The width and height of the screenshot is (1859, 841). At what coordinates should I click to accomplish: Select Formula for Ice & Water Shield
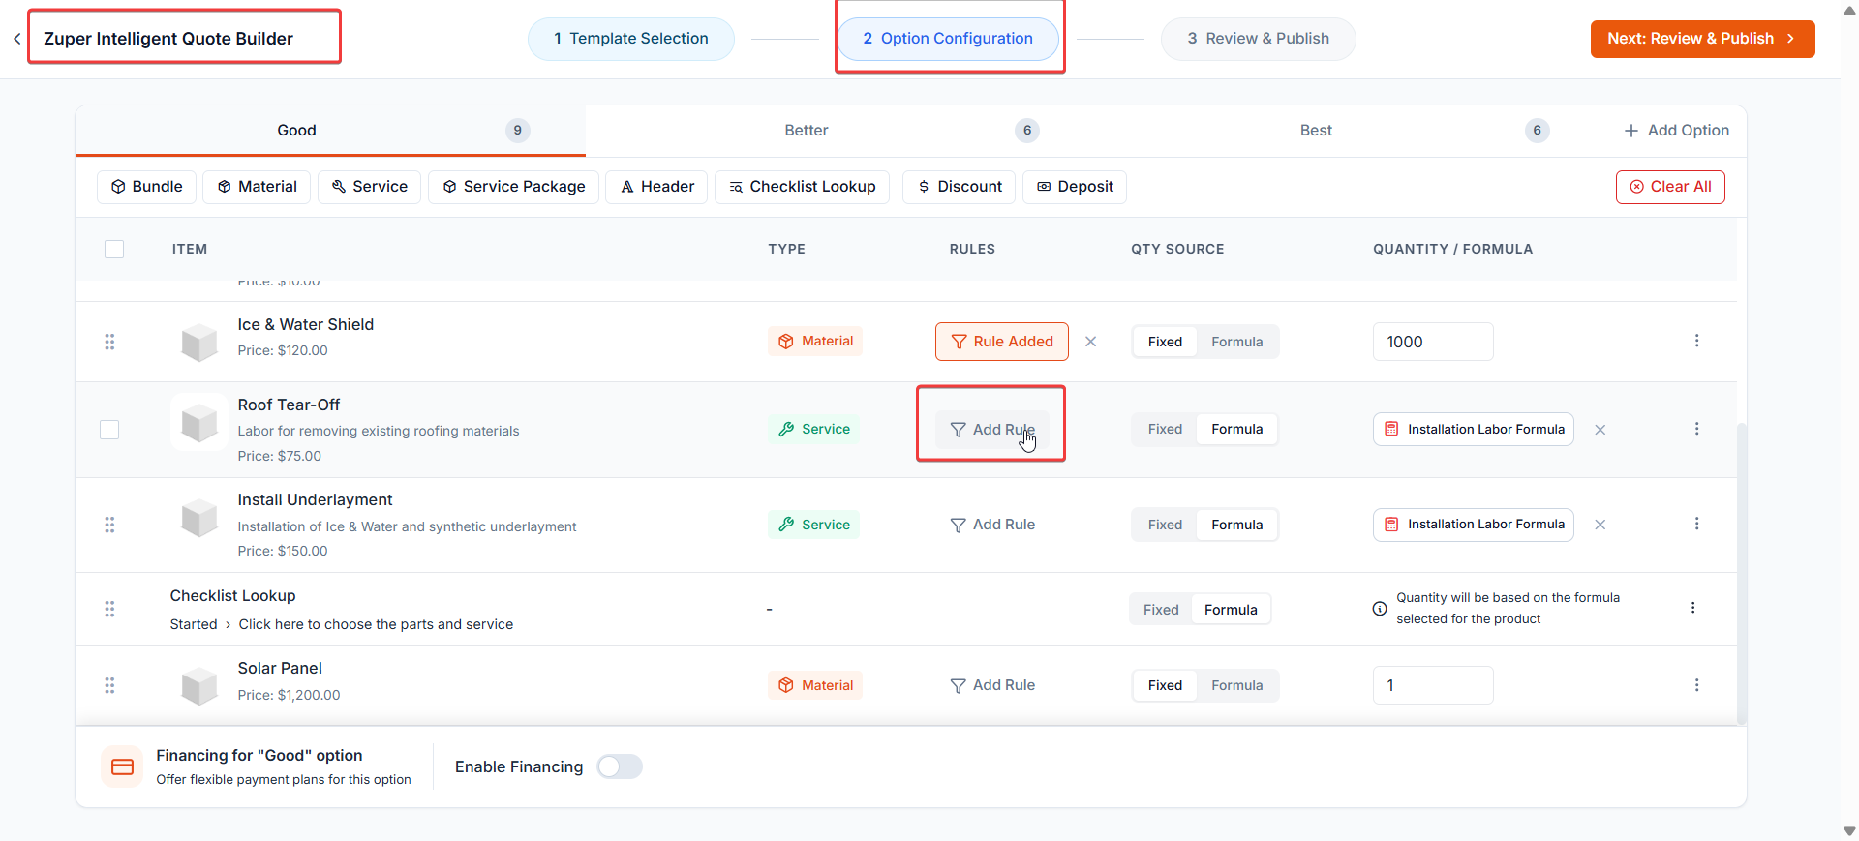(x=1236, y=342)
